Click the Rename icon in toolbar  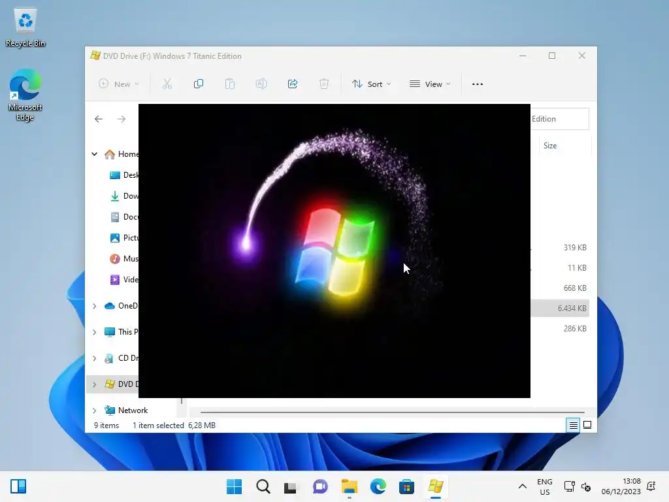(x=261, y=84)
